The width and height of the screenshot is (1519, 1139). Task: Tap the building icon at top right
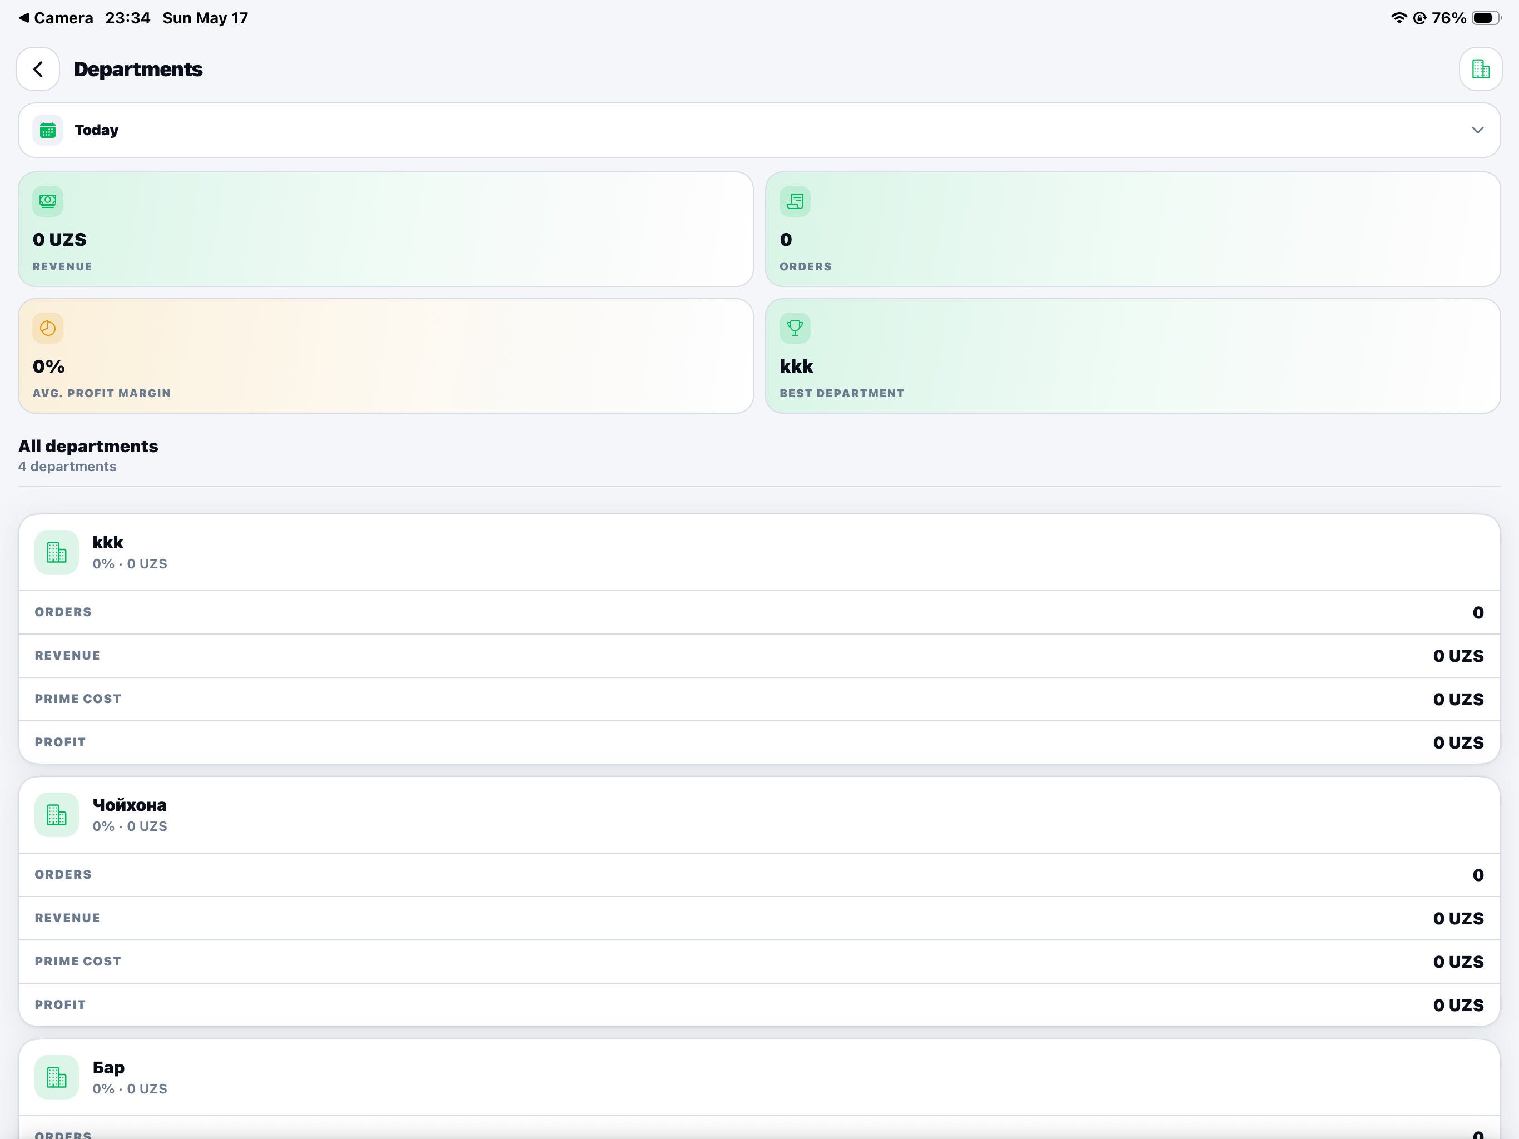(1481, 70)
